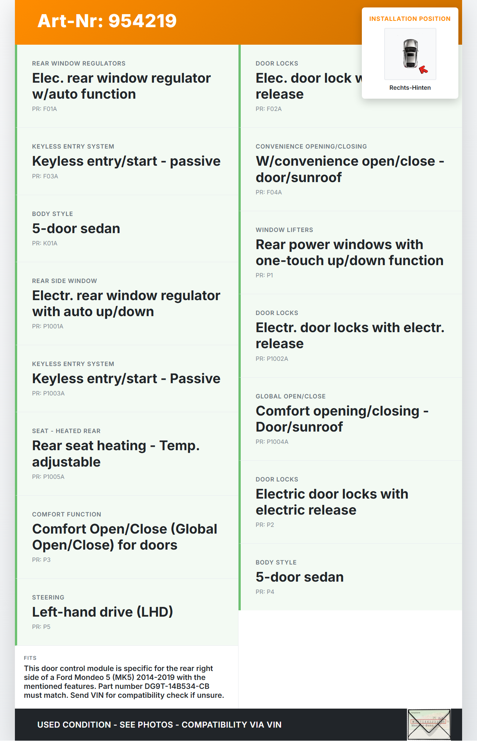Click the Rear seat heating card

coord(127,454)
